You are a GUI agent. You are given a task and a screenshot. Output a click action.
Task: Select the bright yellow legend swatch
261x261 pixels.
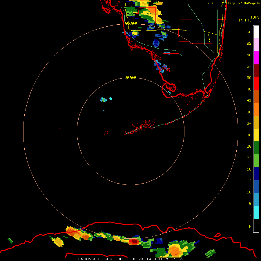[256, 135]
